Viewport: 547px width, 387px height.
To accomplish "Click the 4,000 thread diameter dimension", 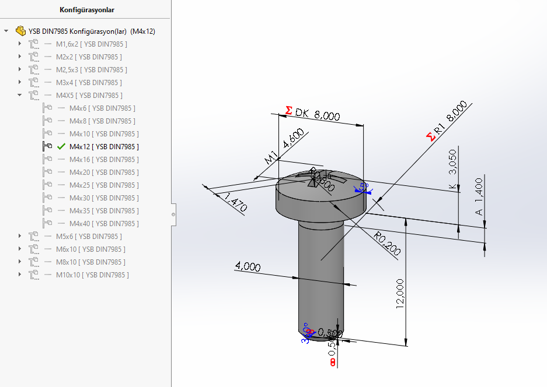I will tap(247, 266).
